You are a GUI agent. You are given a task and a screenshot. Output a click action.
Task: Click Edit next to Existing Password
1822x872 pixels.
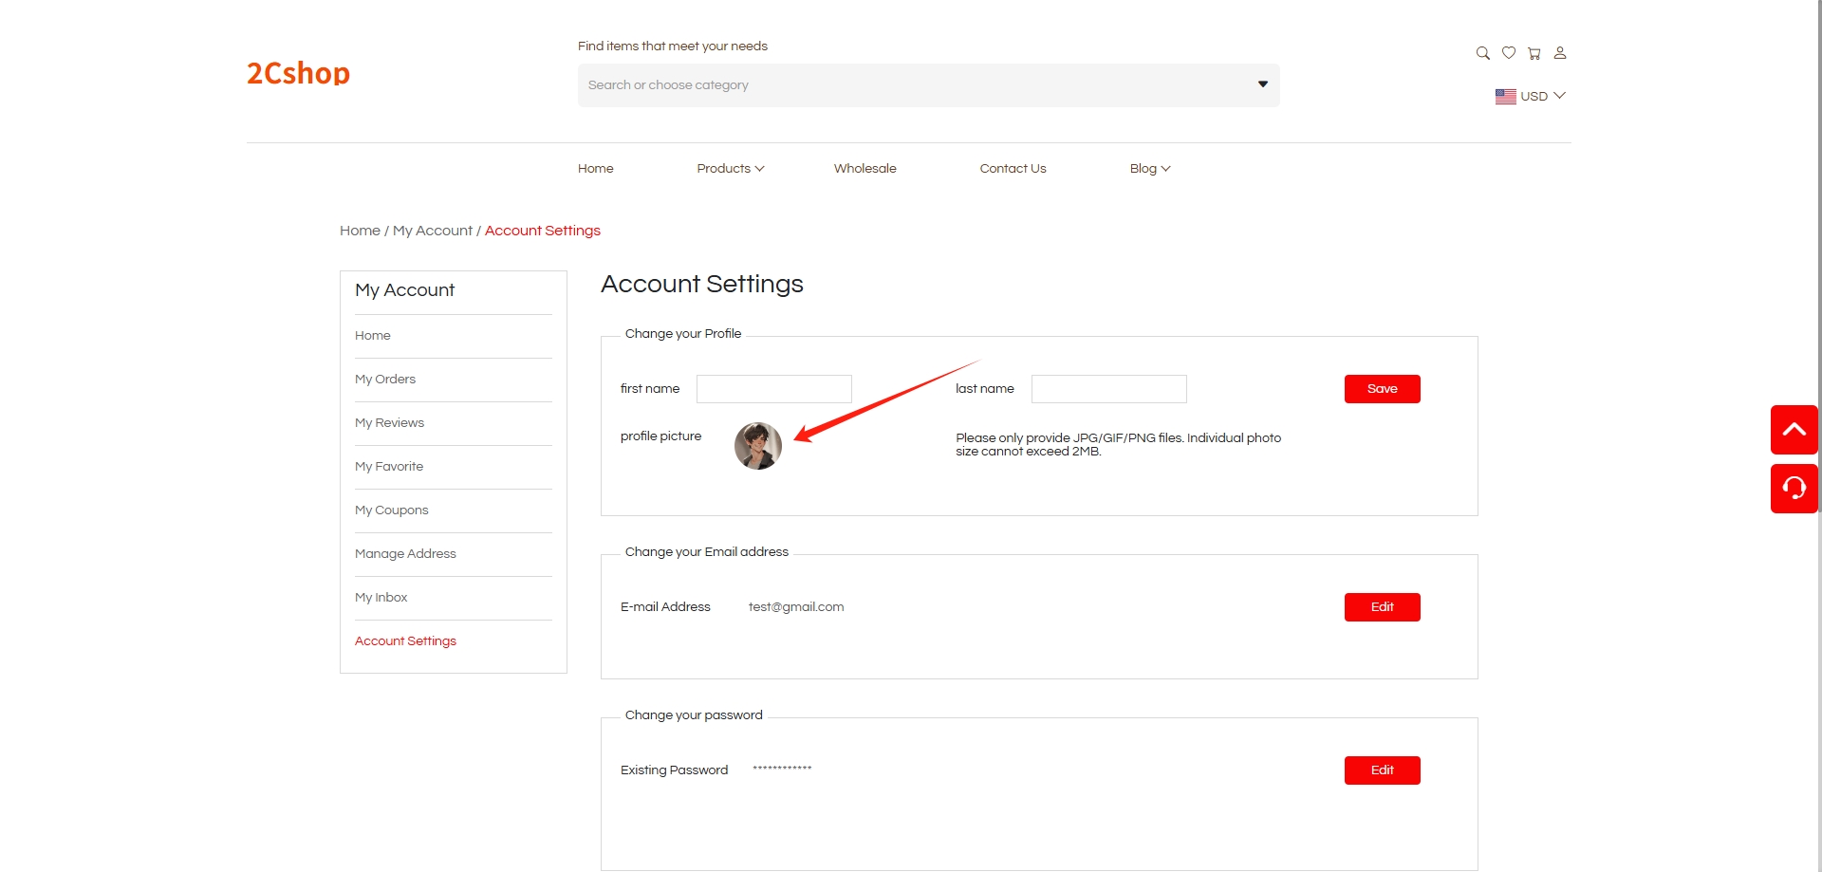point(1382,770)
